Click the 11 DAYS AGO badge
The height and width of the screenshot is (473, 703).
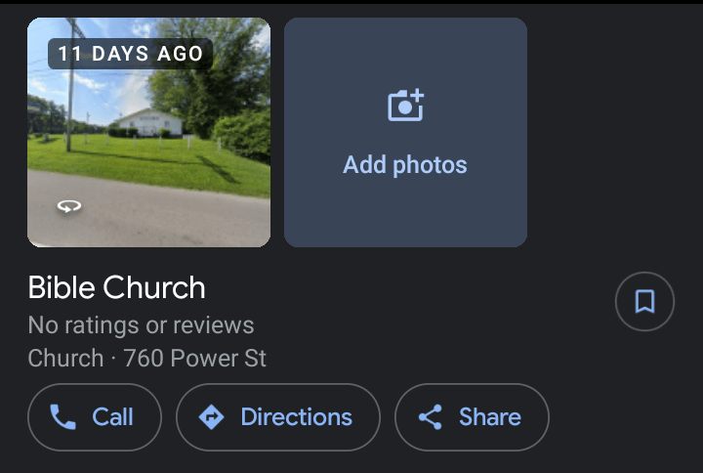[x=131, y=54]
